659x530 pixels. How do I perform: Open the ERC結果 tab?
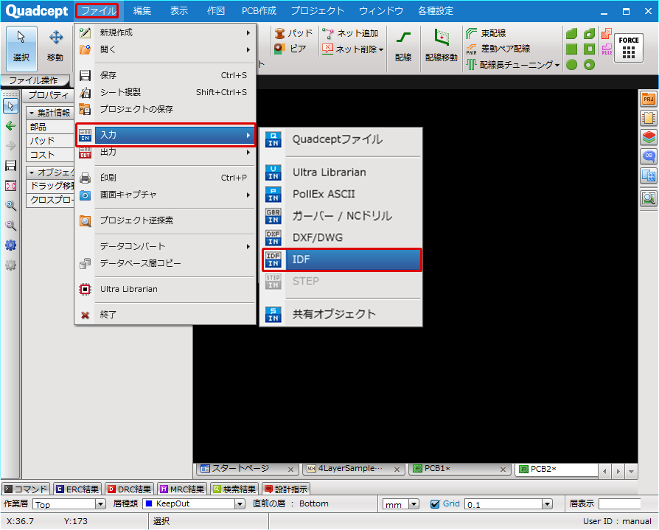point(77,489)
